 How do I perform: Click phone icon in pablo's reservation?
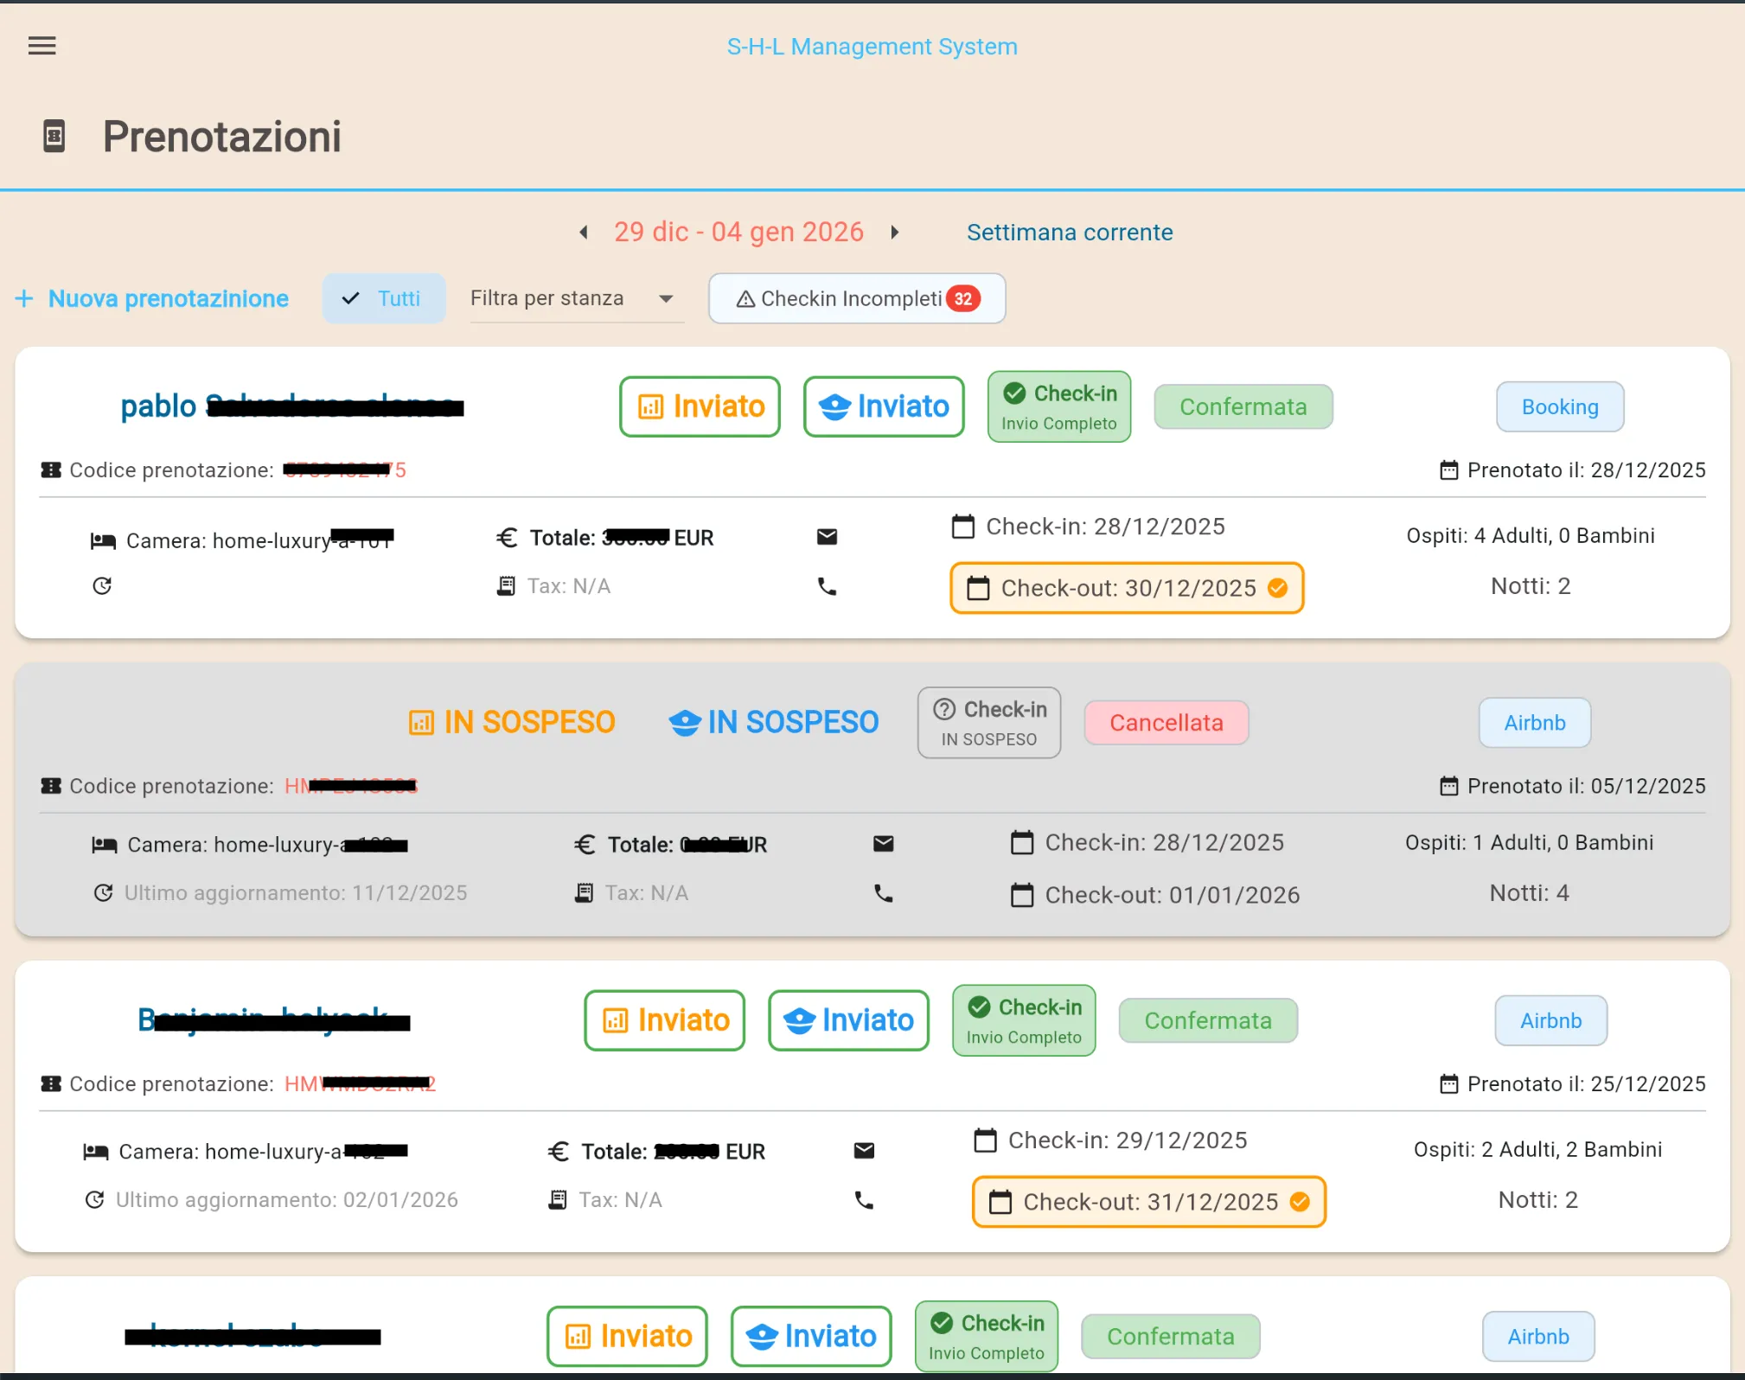(827, 587)
